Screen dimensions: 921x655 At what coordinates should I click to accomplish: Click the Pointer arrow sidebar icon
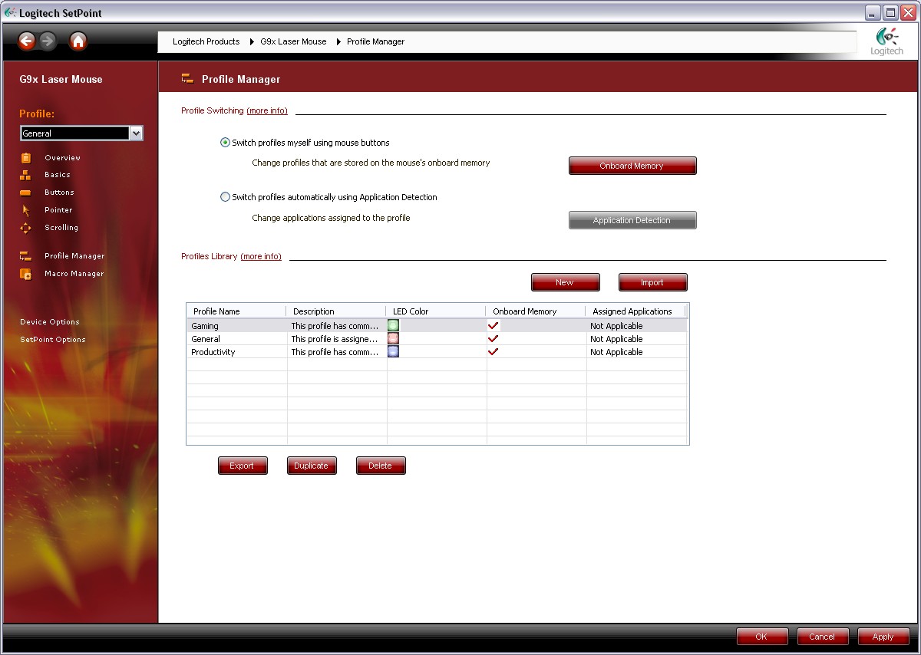(26, 210)
